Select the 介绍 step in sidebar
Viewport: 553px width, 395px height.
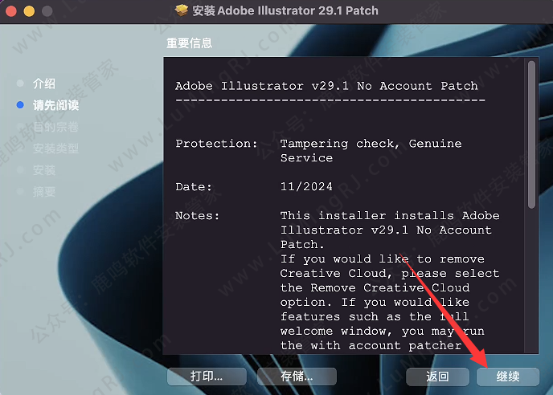point(44,83)
